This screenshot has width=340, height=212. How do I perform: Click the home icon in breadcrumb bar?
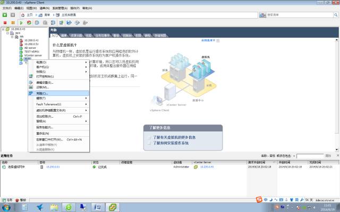tap(23, 15)
